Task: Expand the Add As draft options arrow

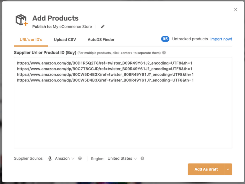Action: coord(228,169)
